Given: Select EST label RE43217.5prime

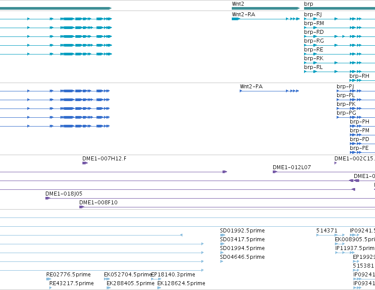Looking at the screenshot, I should [x=71, y=283].
